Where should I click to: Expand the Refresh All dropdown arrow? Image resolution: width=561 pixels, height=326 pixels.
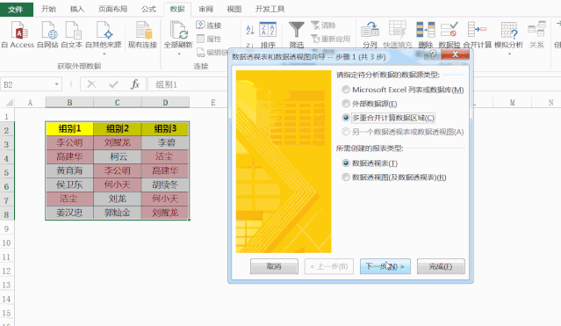click(179, 54)
